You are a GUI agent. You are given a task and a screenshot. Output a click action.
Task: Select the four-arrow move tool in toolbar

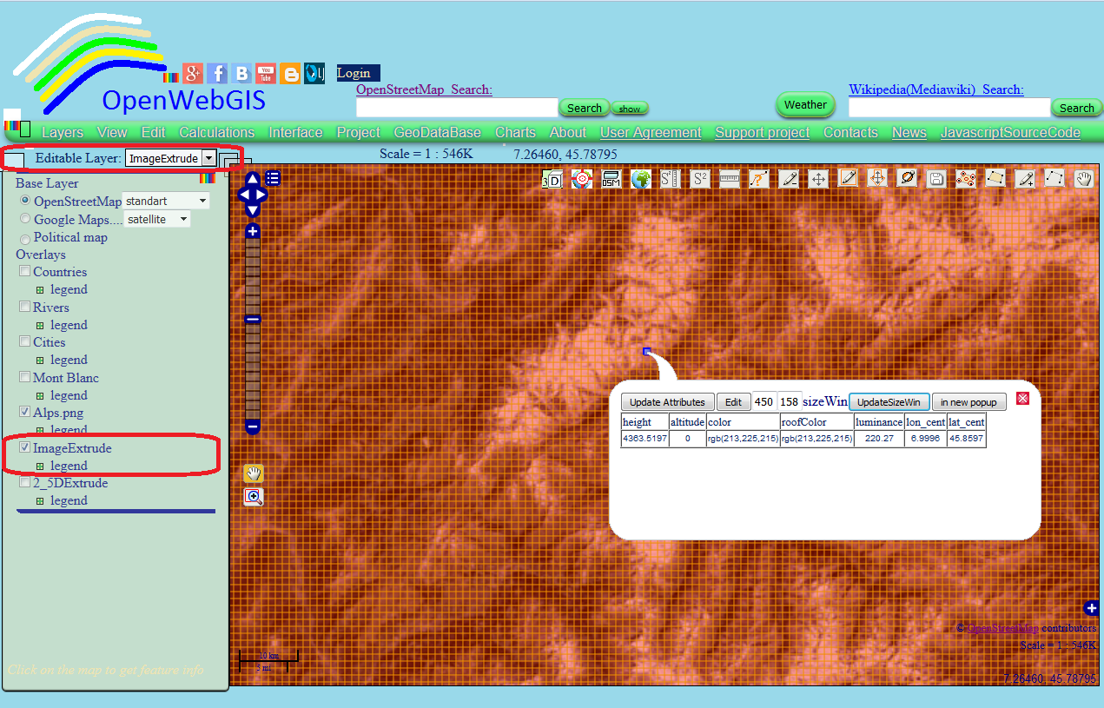[818, 179]
